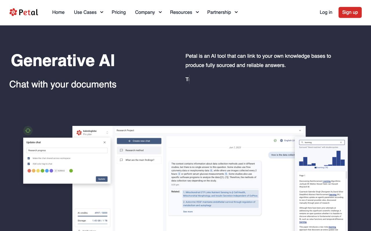Screen dimensions: 371x231
Task: Expand the Company chevron arrow
Action: coord(160,12)
